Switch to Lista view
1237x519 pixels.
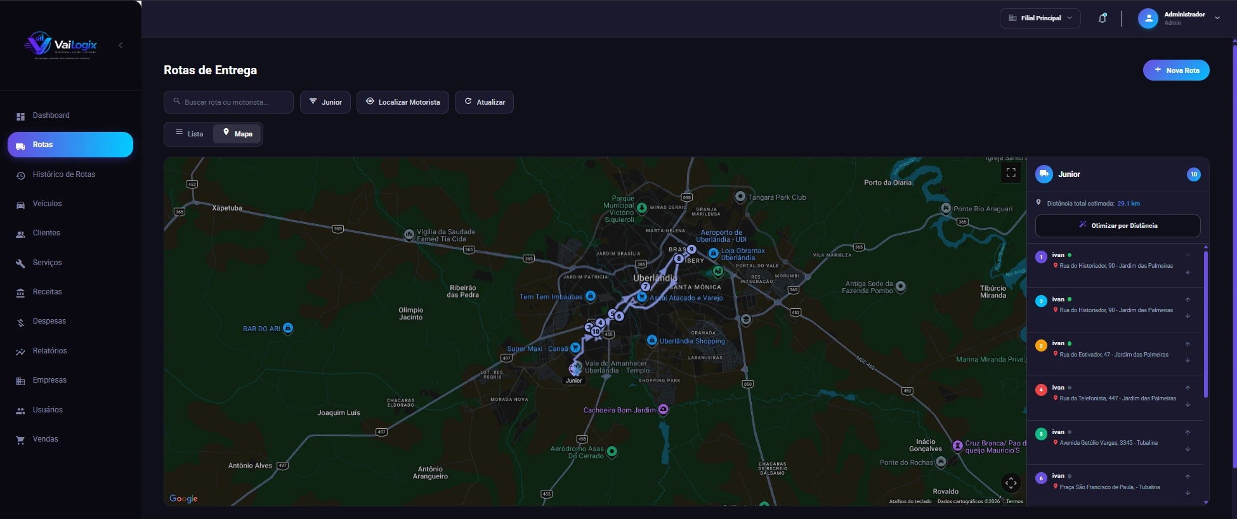tap(189, 134)
